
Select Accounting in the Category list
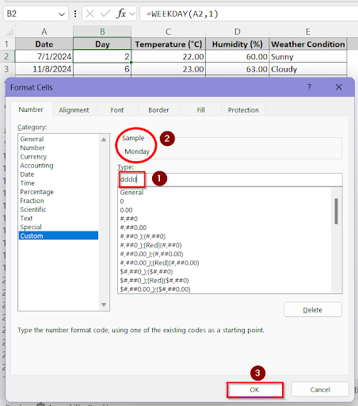36,166
